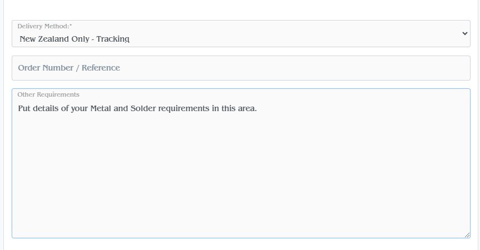Click the 'Other Requirements' label
The image size is (480, 250).
click(x=48, y=94)
